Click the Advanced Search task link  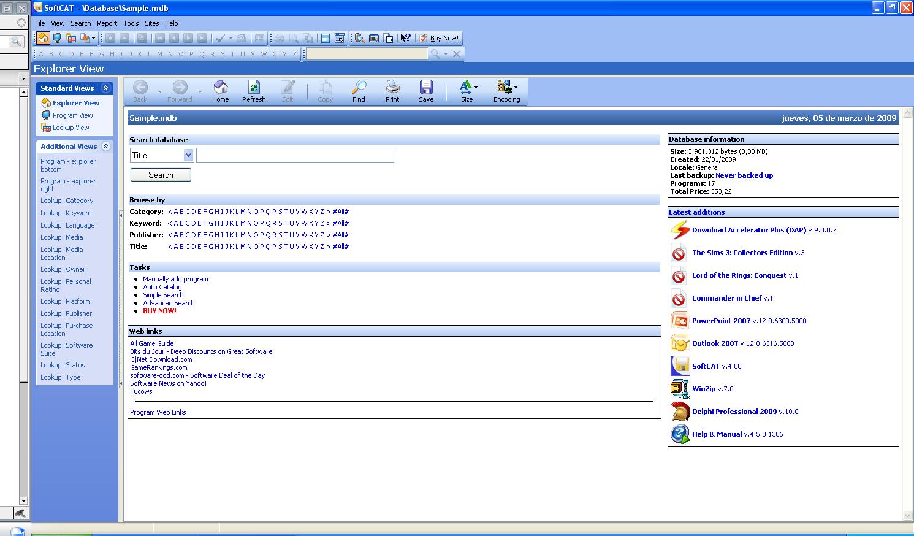pyautogui.click(x=169, y=303)
